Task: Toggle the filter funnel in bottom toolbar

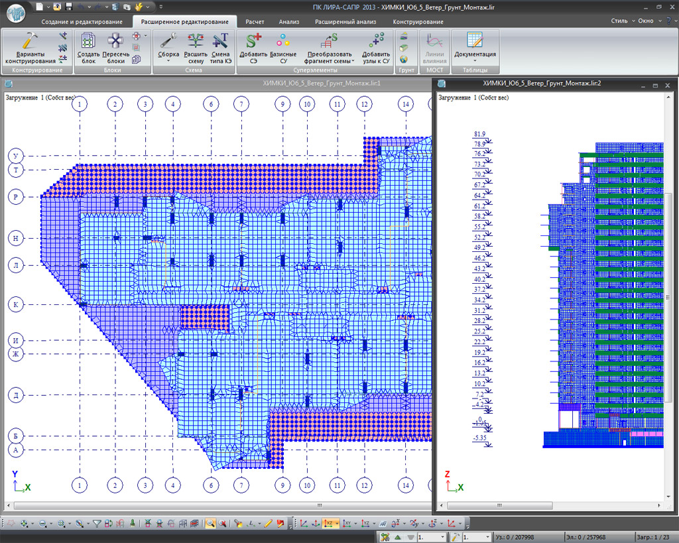Action: click(97, 523)
